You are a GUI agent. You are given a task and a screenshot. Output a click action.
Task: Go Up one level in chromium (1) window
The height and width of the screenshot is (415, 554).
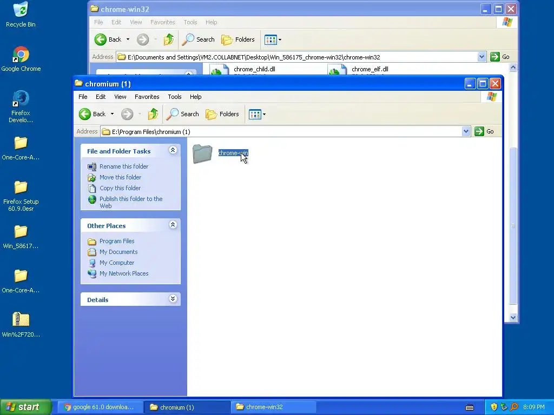153,114
